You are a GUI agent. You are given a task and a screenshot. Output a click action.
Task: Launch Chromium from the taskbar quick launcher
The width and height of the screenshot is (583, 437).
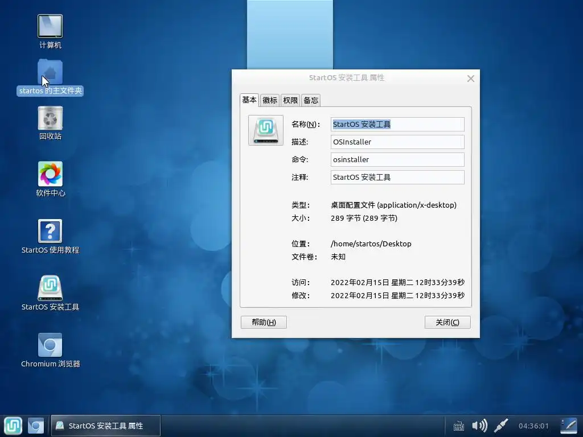click(x=36, y=426)
